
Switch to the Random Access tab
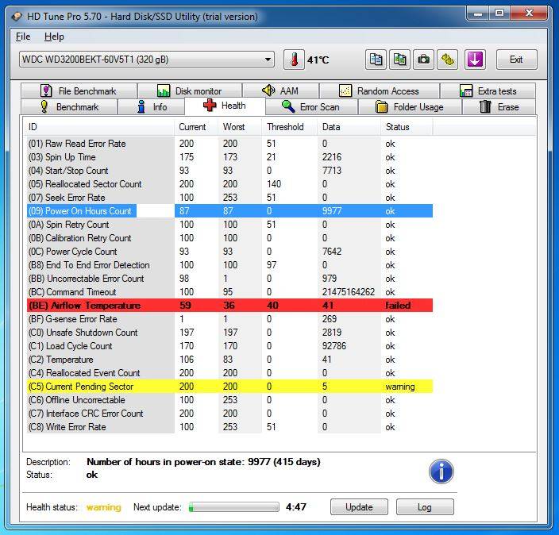coord(380,91)
